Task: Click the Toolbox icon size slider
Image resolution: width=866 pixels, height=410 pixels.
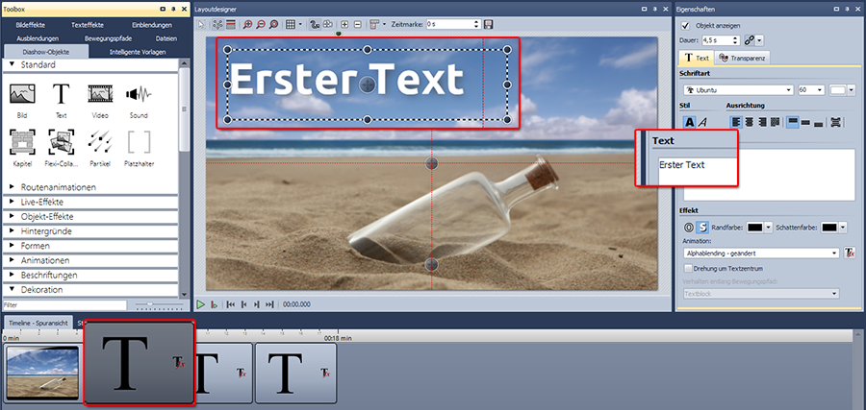Action: pos(159,304)
